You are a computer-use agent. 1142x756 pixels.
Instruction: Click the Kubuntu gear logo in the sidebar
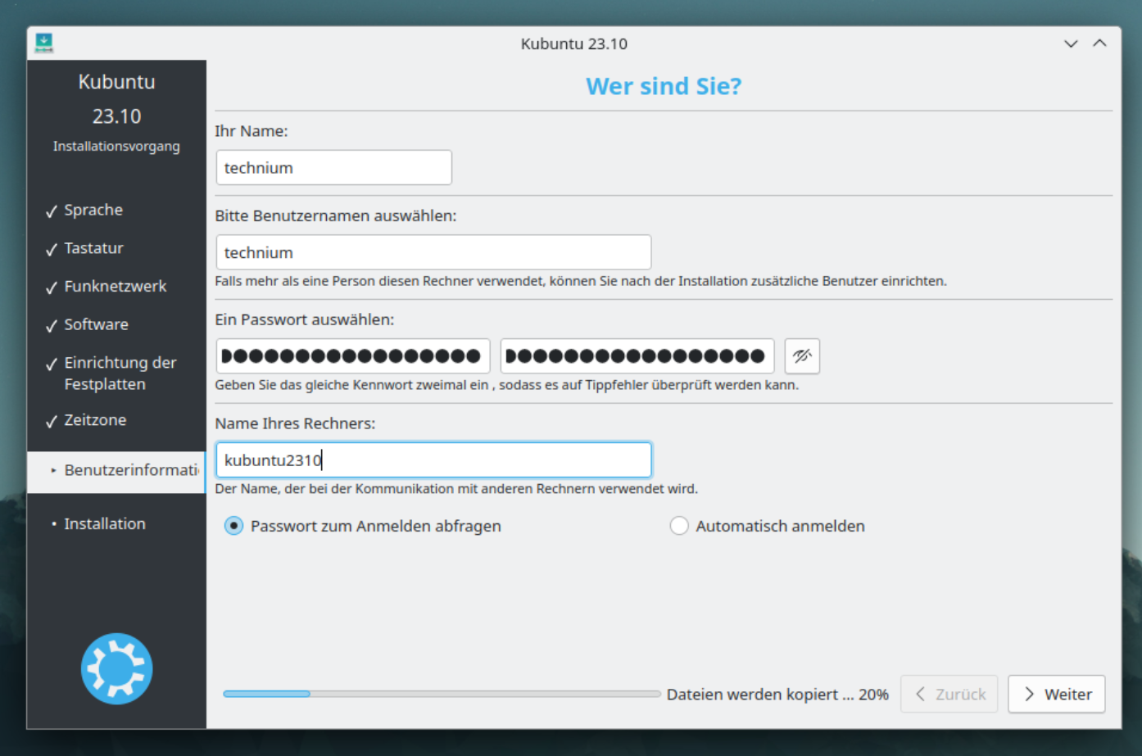coord(116,668)
